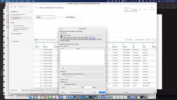
Task: Click Cancel in Extract Data dialog
Action: pyautogui.click(x=94, y=92)
